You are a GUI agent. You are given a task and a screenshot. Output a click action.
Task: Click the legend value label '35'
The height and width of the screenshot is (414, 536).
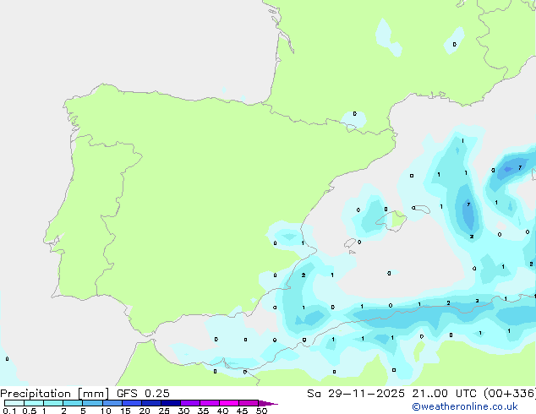click(203, 411)
